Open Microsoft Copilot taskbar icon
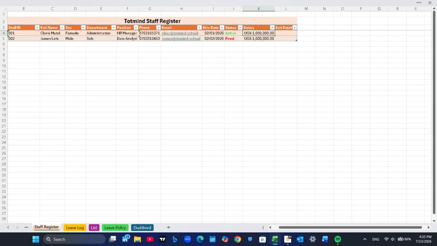The image size is (437, 246). (x=225, y=239)
